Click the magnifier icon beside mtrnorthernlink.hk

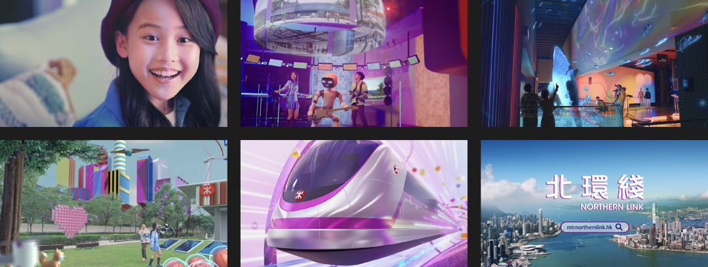tap(619, 227)
